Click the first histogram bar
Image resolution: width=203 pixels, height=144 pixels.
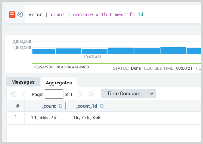coord(44,51)
